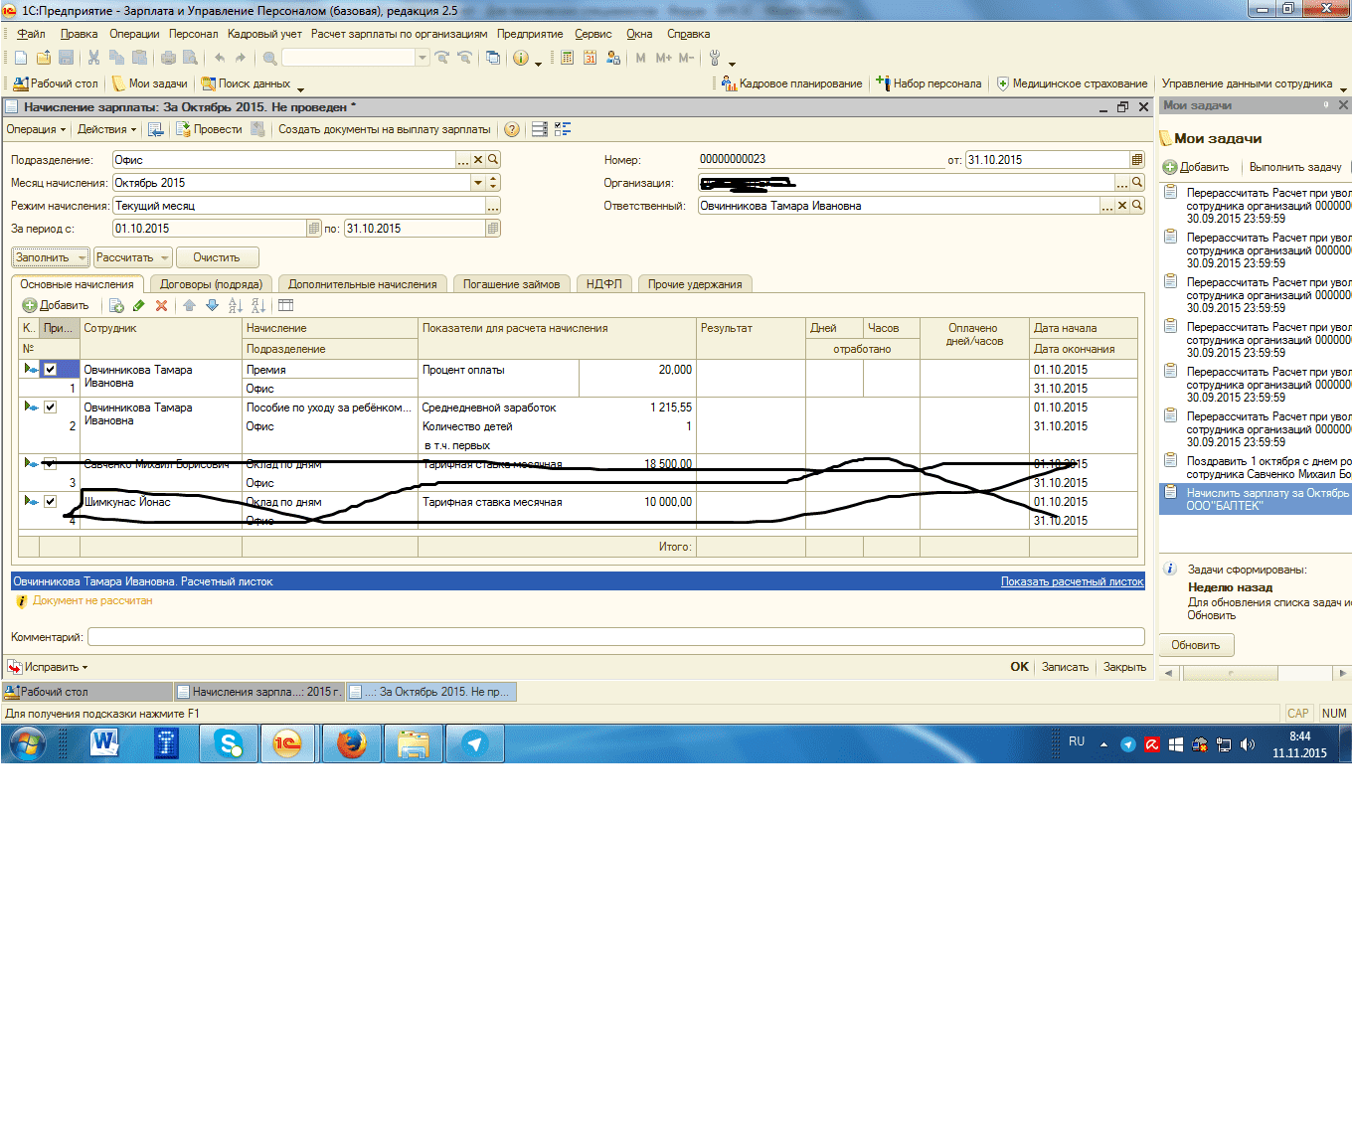
Task: Expand the Месяц начисления dropdown
Action: click(x=477, y=183)
